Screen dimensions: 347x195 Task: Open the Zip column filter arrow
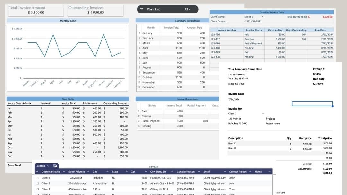pyautogui.click(x=146, y=172)
